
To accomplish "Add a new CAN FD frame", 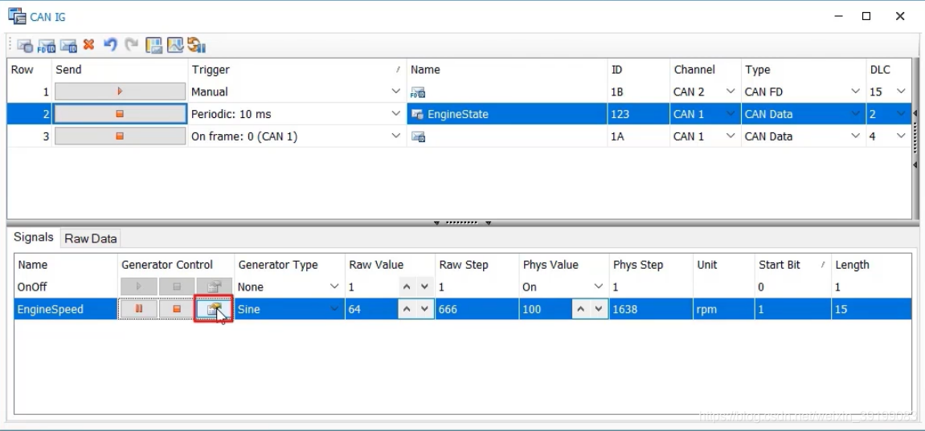I will coord(47,45).
